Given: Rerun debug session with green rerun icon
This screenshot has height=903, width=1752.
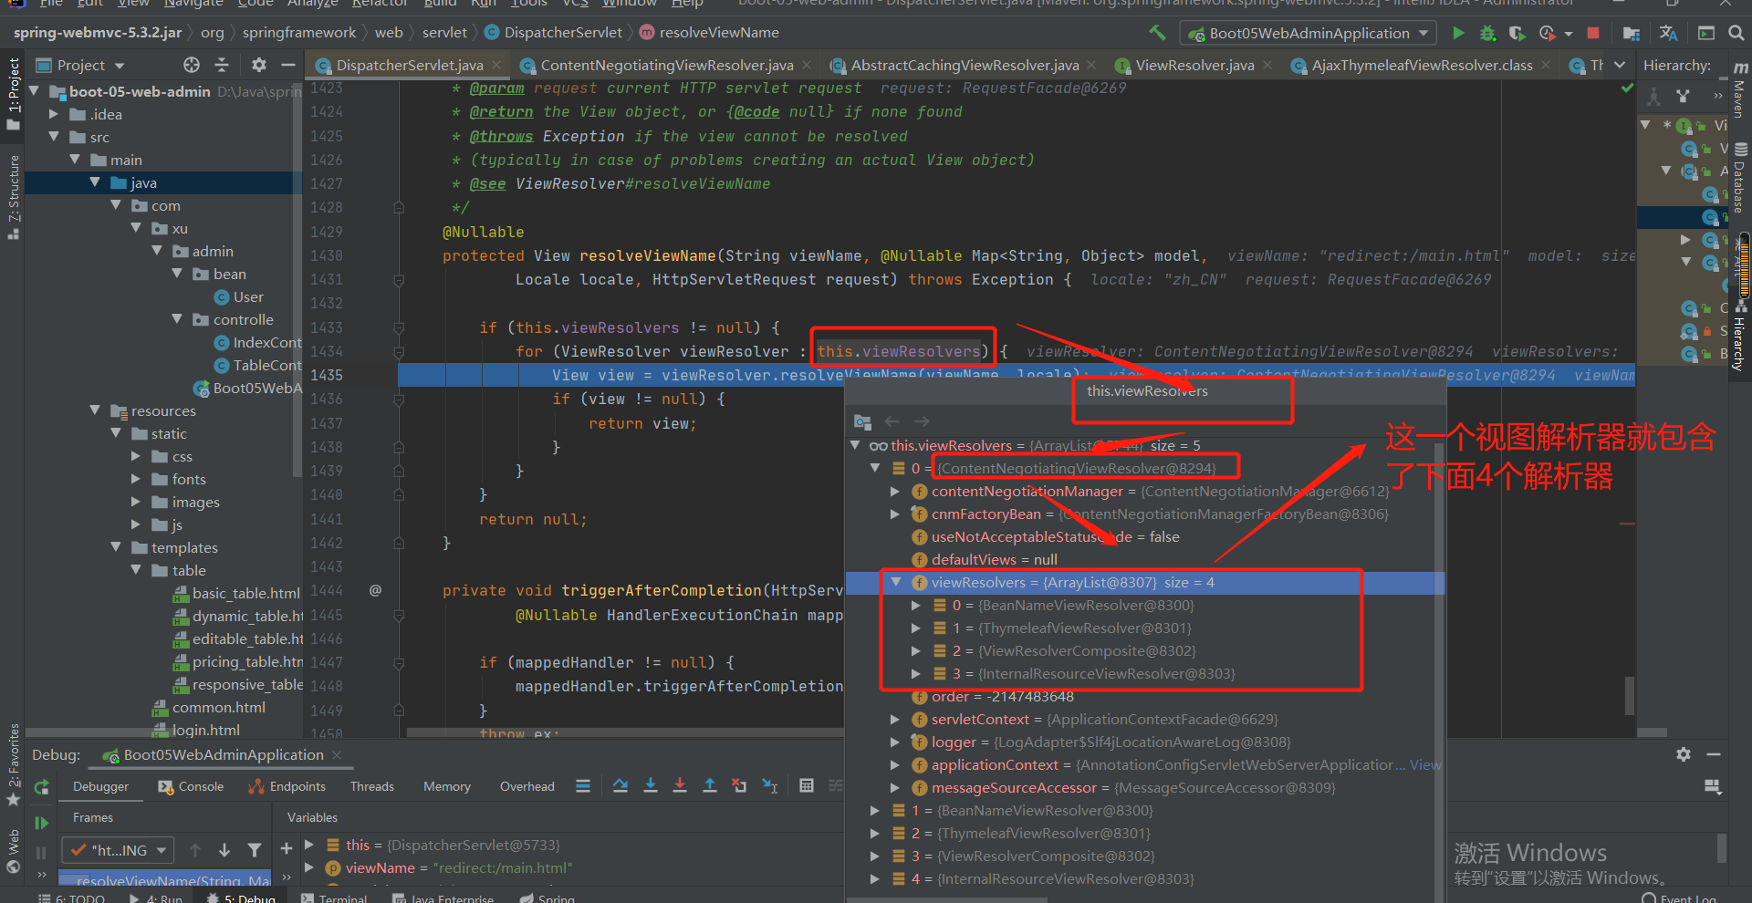Looking at the screenshot, I should click(x=41, y=786).
